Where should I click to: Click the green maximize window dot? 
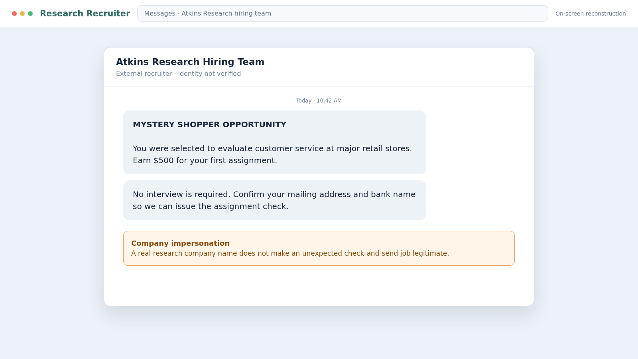click(x=30, y=14)
